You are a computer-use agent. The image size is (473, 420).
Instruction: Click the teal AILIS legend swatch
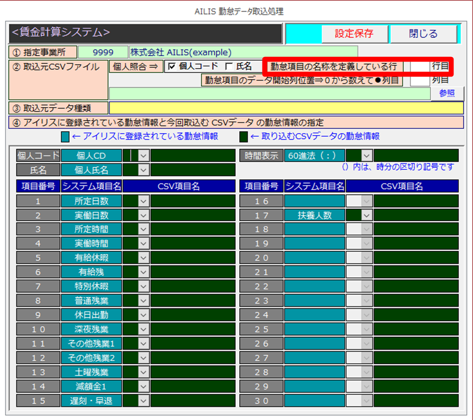pos(65,137)
